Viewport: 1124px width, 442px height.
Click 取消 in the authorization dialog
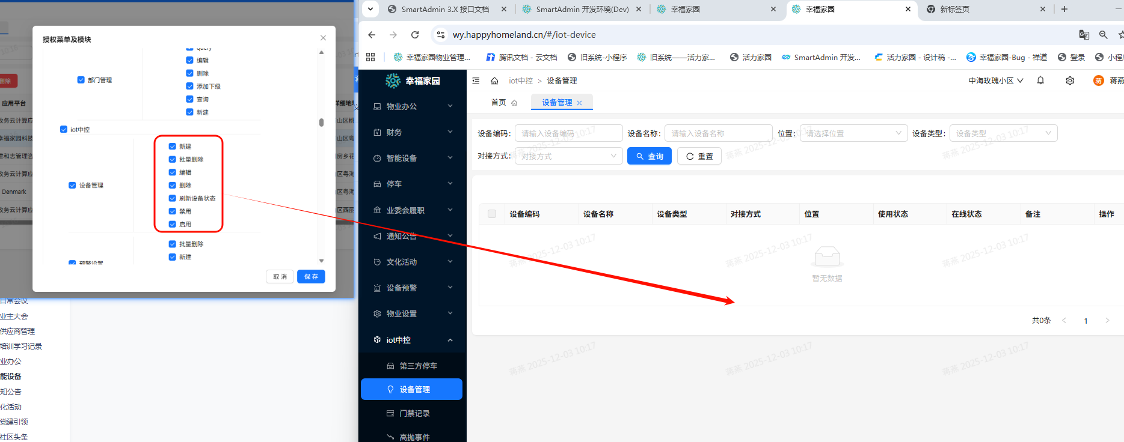[x=280, y=276]
